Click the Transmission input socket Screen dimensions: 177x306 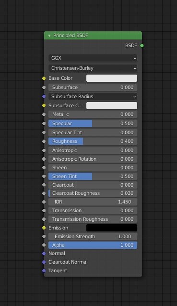coord(44,211)
